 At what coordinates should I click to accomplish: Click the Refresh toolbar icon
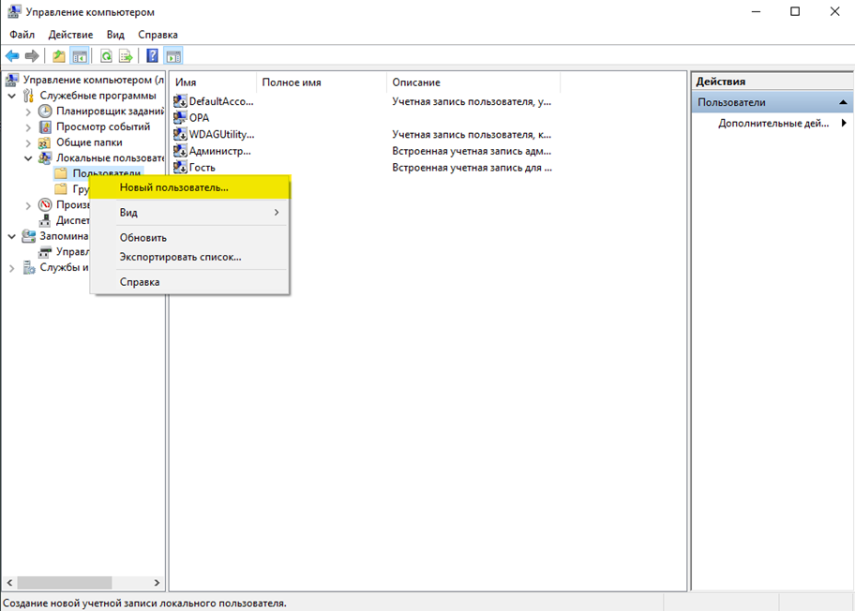coord(106,56)
